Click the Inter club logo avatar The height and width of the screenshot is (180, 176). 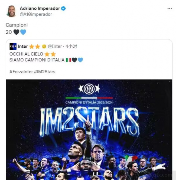coord(13,46)
